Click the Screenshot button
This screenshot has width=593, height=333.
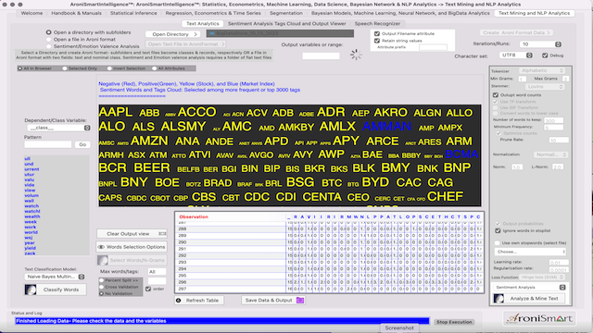(x=399, y=327)
